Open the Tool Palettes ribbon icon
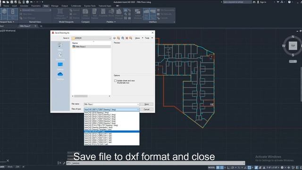Viewport: 302px width, 170px height. (94, 14)
